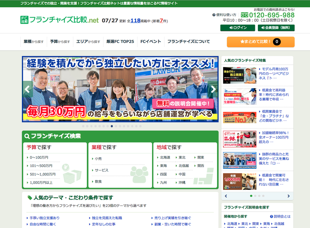The image size is (310, 228).
Task: Open theme 自由な時間に働く
Action: (43, 224)
